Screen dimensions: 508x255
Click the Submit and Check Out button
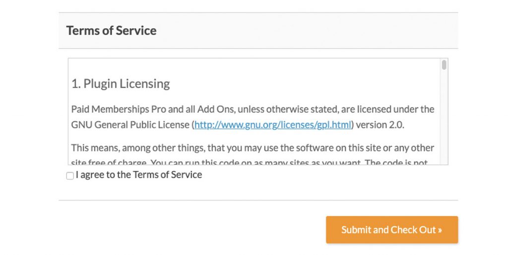(x=392, y=230)
